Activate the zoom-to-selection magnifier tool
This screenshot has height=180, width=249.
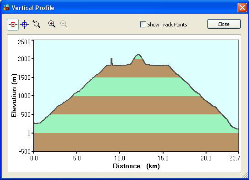37,24
